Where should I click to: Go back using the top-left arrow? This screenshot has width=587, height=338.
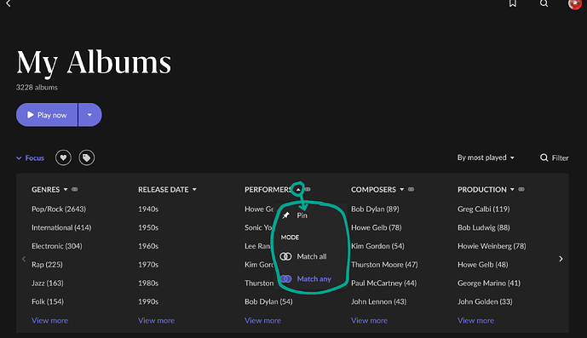pyautogui.click(x=9, y=3)
